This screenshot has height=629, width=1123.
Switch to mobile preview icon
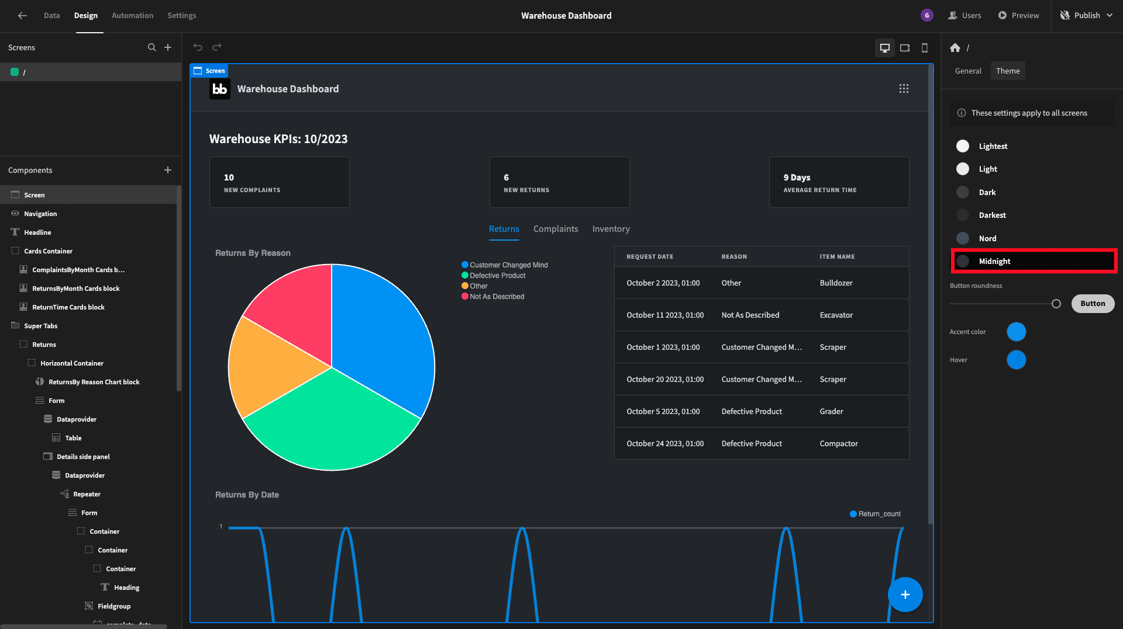[x=925, y=48]
